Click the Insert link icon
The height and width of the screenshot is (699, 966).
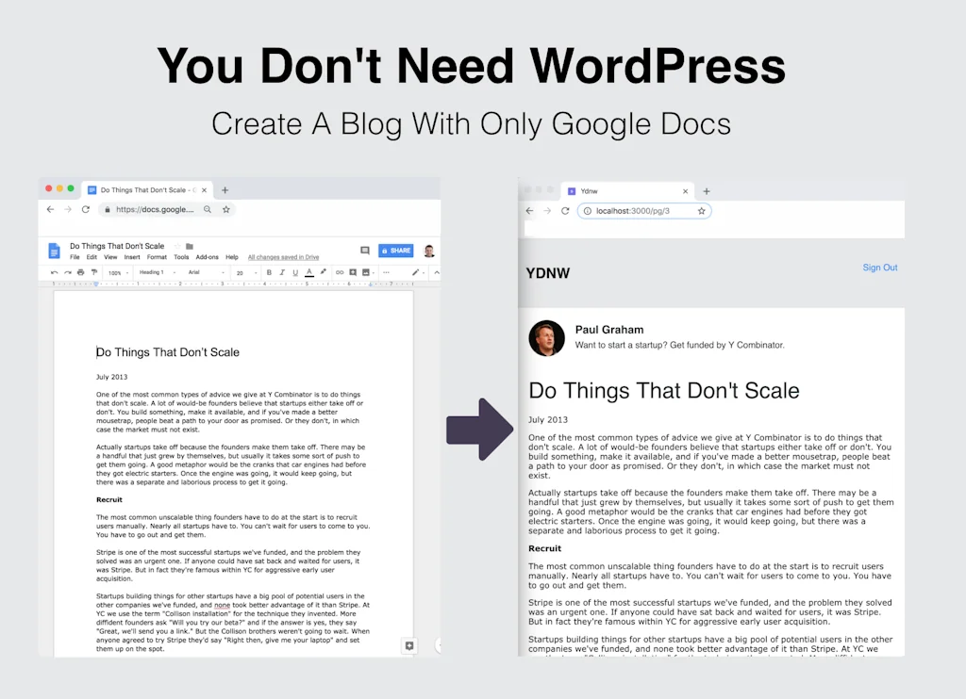tap(338, 273)
